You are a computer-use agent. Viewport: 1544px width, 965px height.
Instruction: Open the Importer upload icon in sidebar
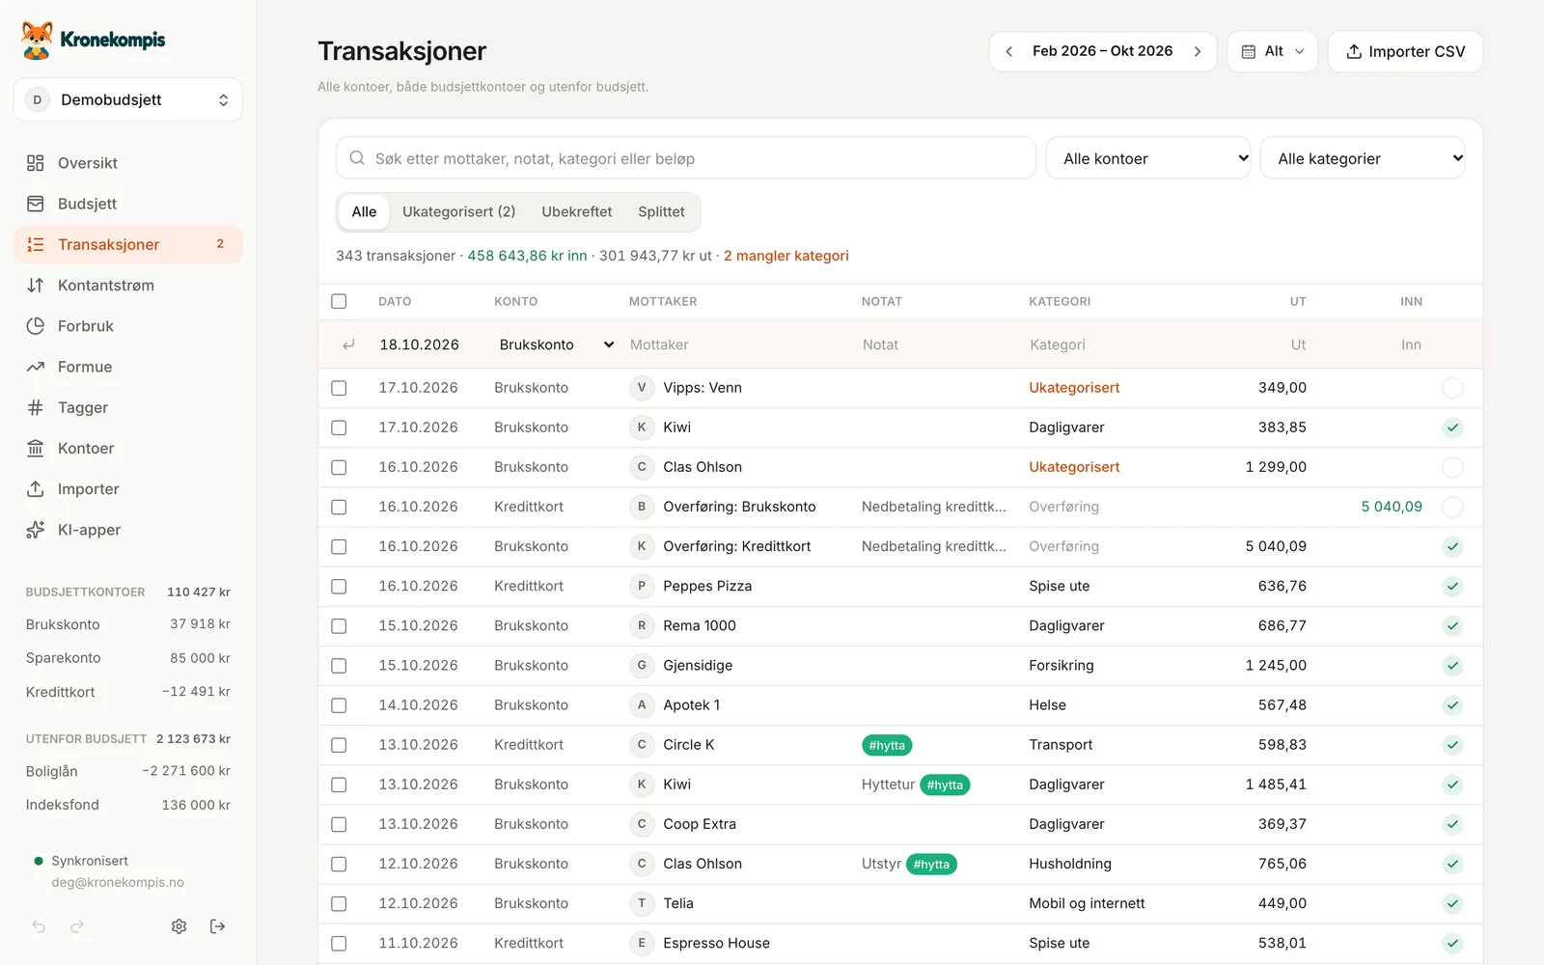pyautogui.click(x=36, y=489)
